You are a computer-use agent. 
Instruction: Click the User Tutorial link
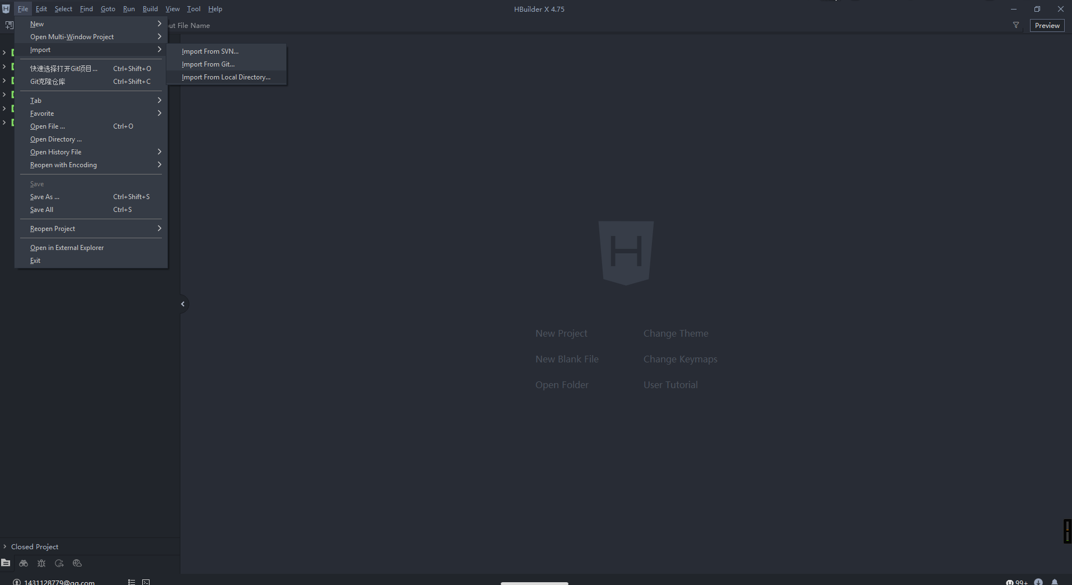(x=670, y=385)
